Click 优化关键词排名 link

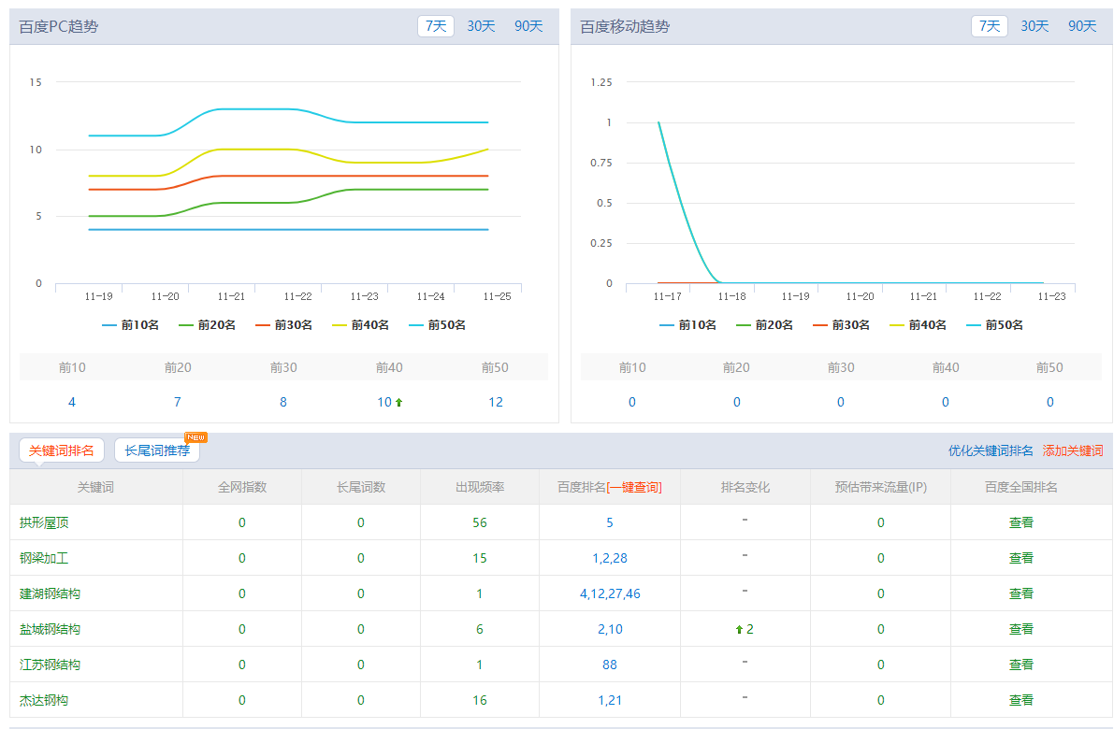(991, 450)
